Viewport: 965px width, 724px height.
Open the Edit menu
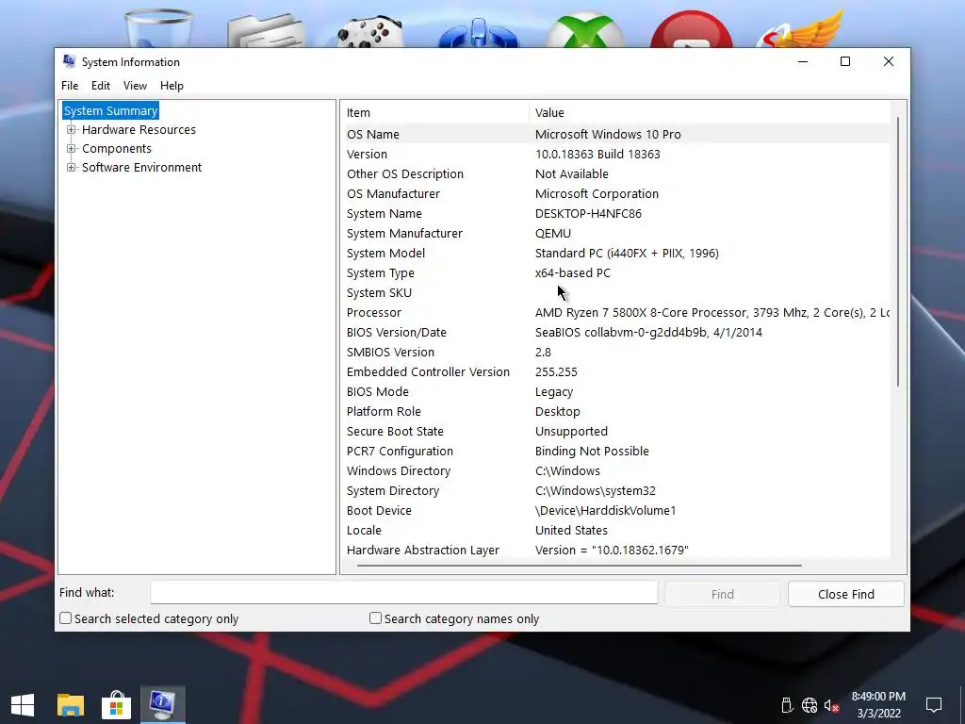pos(101,86)
